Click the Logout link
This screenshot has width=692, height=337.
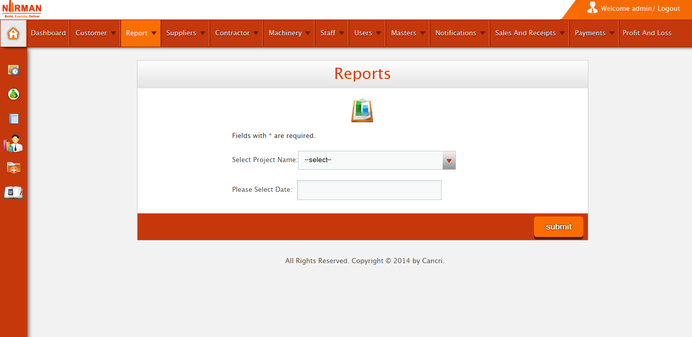[x=668, y=9]
